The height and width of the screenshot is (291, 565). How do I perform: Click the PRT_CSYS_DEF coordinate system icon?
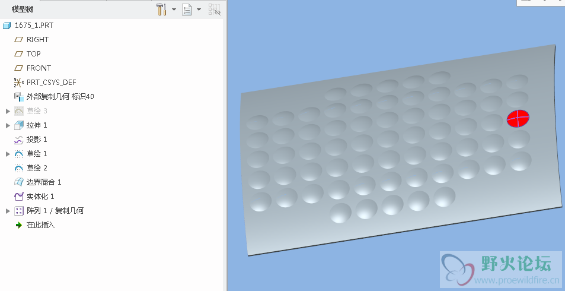(x=19, y=83)
